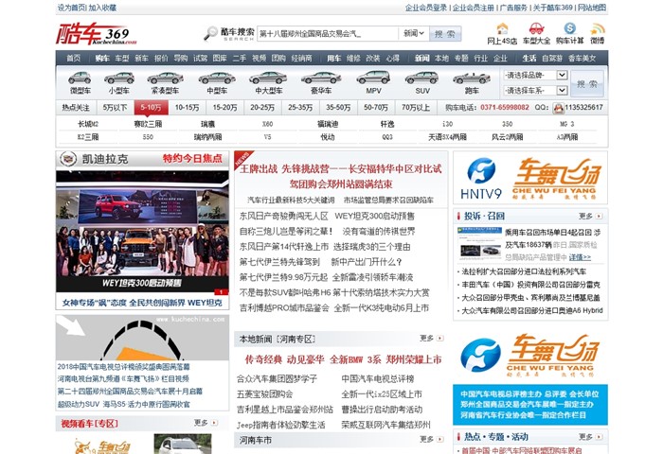Open the recall news thumbnail image

point(479,243)
